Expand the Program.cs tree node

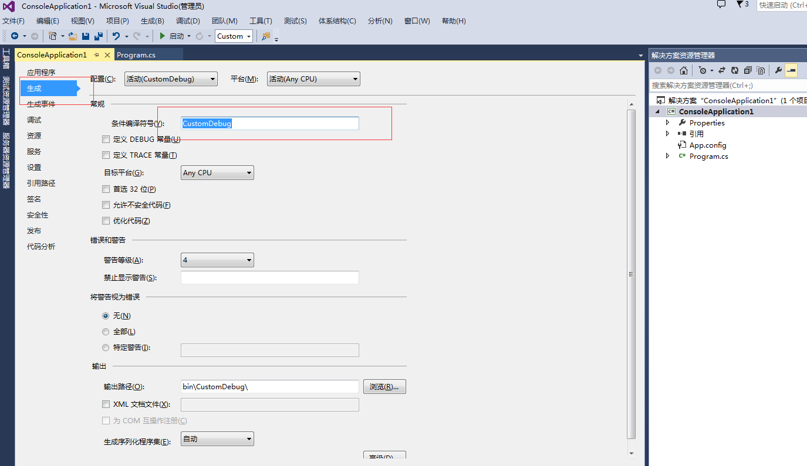pyautogui.click(x=667, y=156)
